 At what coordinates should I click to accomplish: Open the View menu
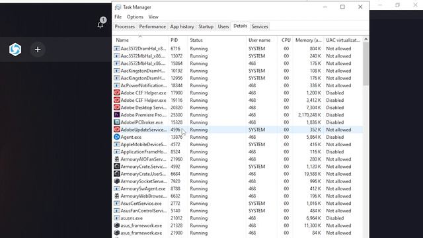click(153, 17)
